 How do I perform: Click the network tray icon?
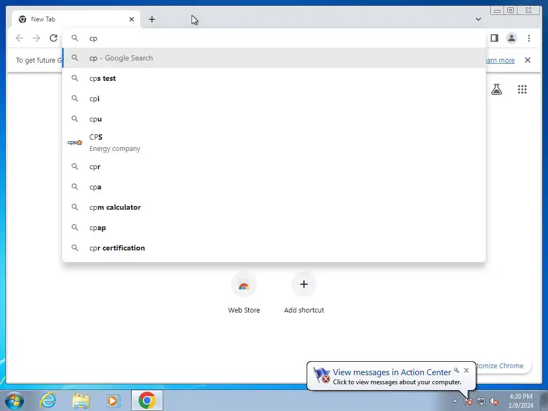481,401
